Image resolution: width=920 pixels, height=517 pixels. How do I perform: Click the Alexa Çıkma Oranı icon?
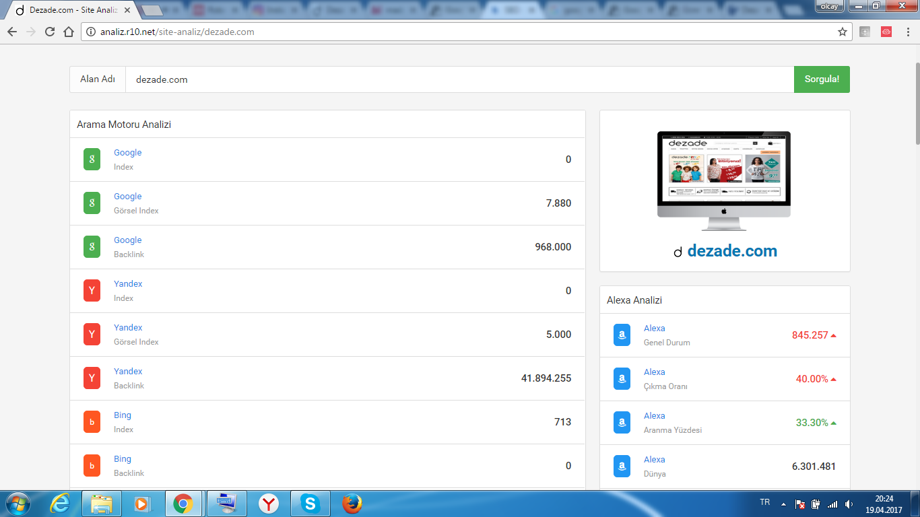pos(622,379)
